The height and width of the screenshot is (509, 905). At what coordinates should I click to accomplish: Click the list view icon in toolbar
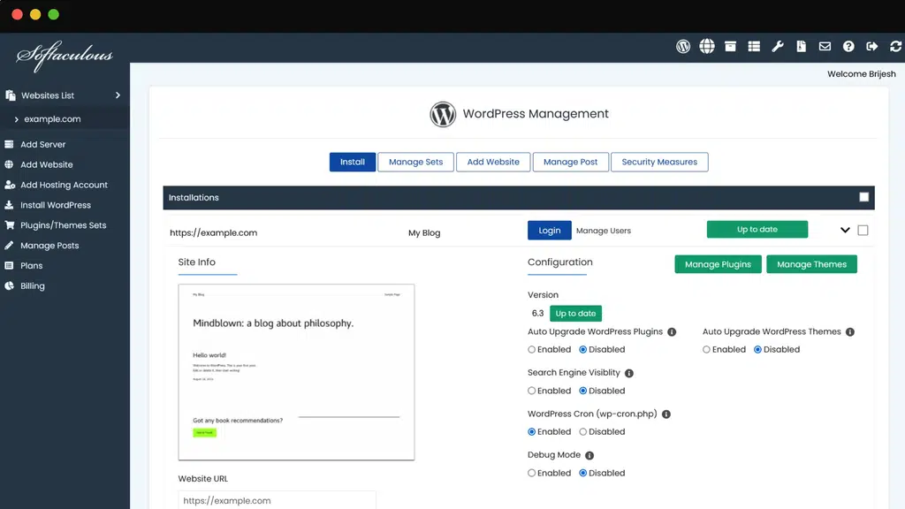click(754, 46)
